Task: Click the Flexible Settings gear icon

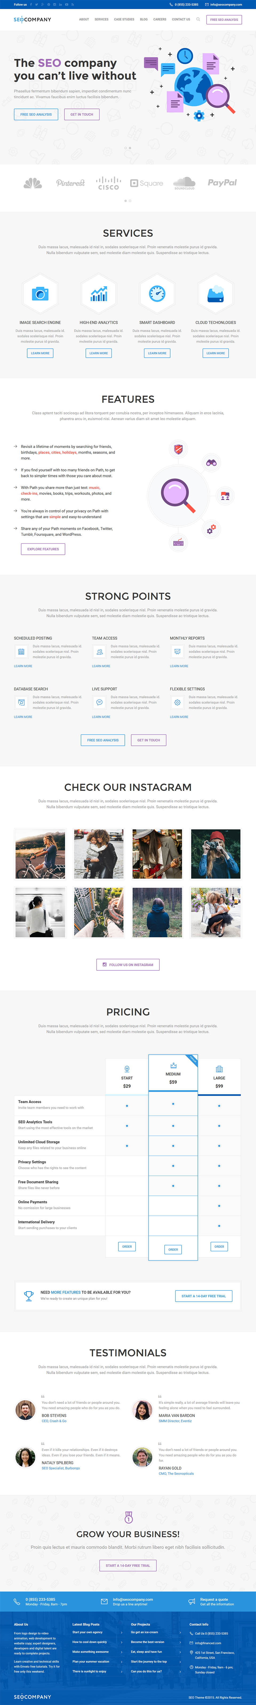Action: click(177, 702)
